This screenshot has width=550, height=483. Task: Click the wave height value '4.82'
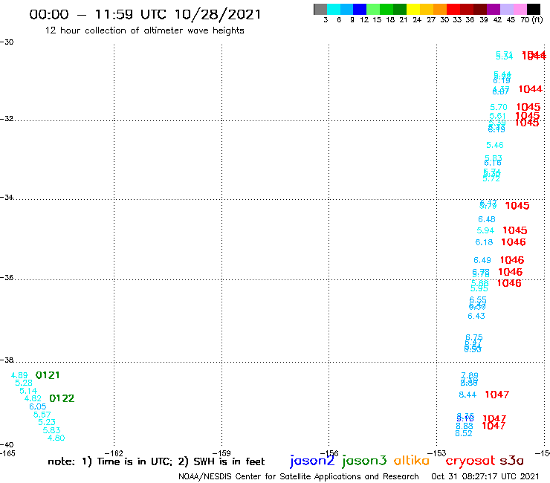pyautogui.click(x=33, y=399)
